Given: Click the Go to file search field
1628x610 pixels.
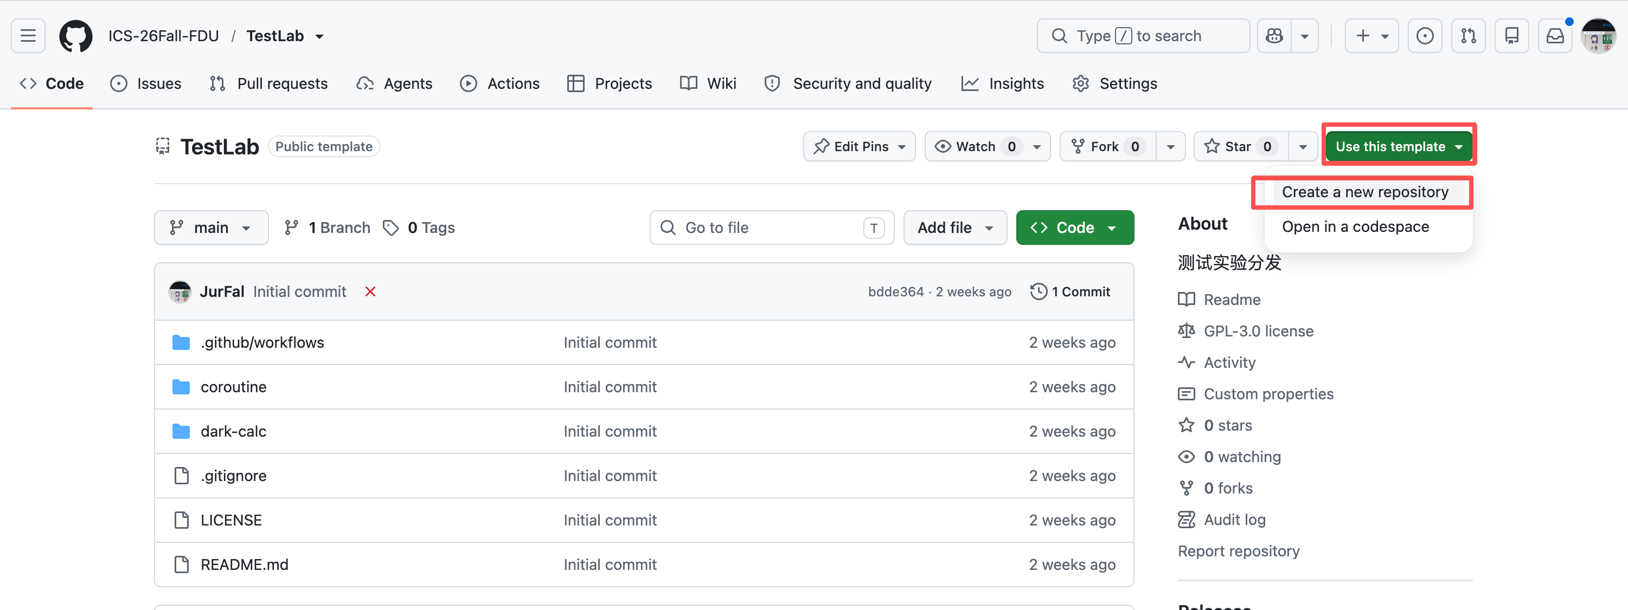Looking at the screenshot, I should 772,228.
